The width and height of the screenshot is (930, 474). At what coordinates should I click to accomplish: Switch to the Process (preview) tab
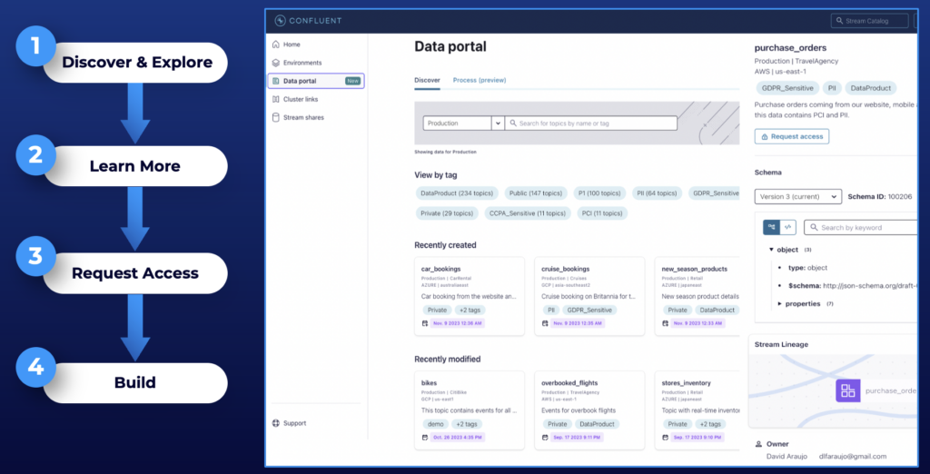click(x=480, y=80)
